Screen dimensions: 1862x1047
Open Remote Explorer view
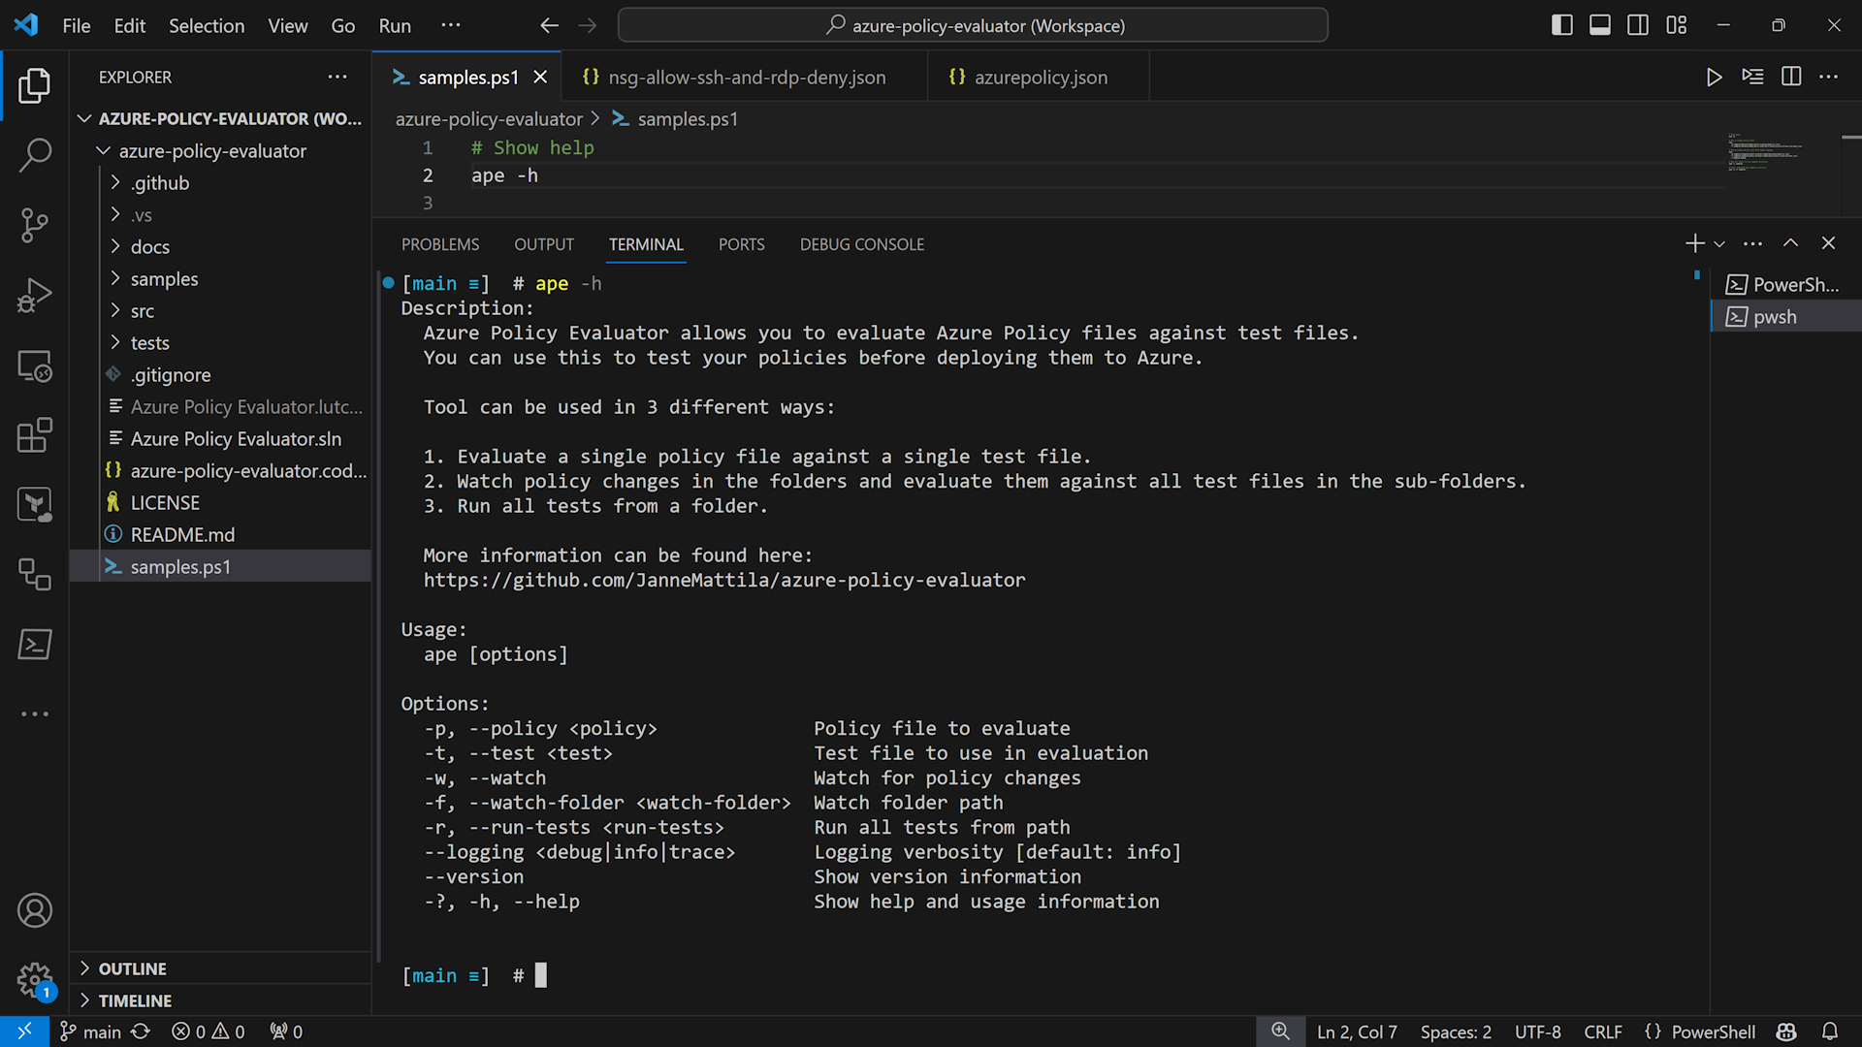(x=35, y=365)
